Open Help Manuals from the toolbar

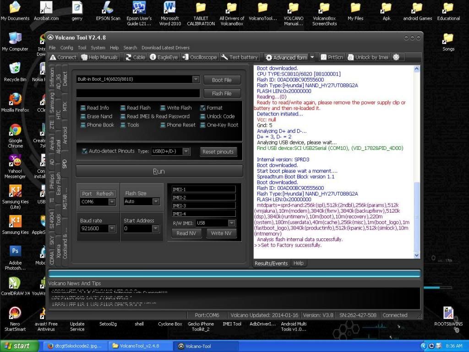coord(99,57)
